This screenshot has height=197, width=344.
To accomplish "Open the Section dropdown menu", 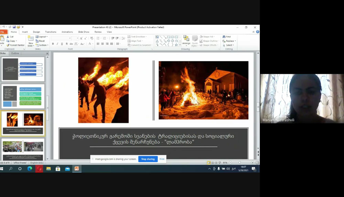I will tap(42, 45).
